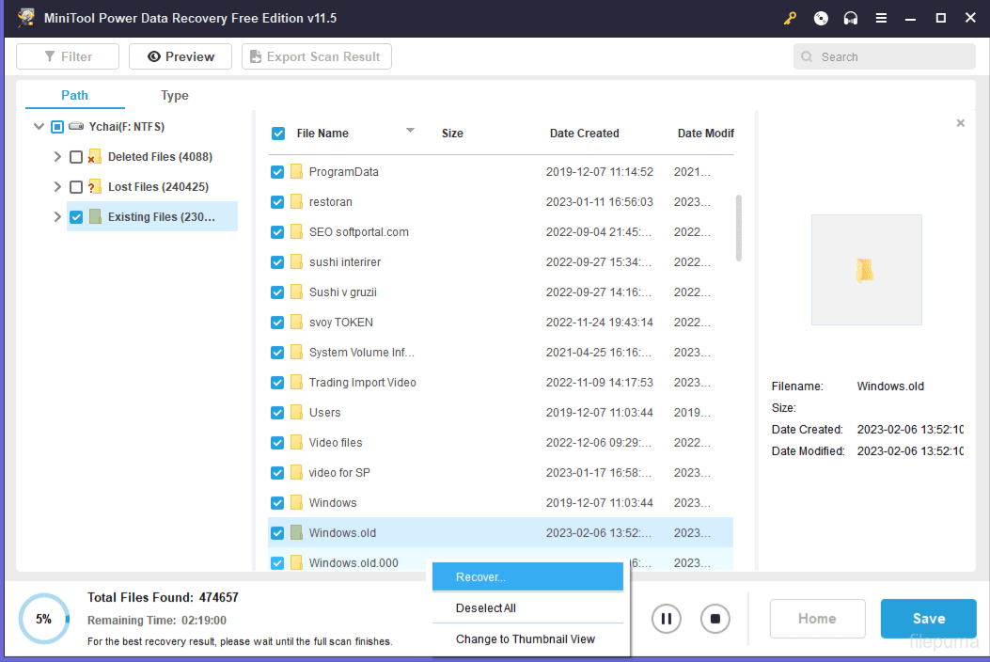This screenshot has width=990, height=662.
Task: Uncheck the System Volume Inf... checkbox
Action: click(277, 353)
